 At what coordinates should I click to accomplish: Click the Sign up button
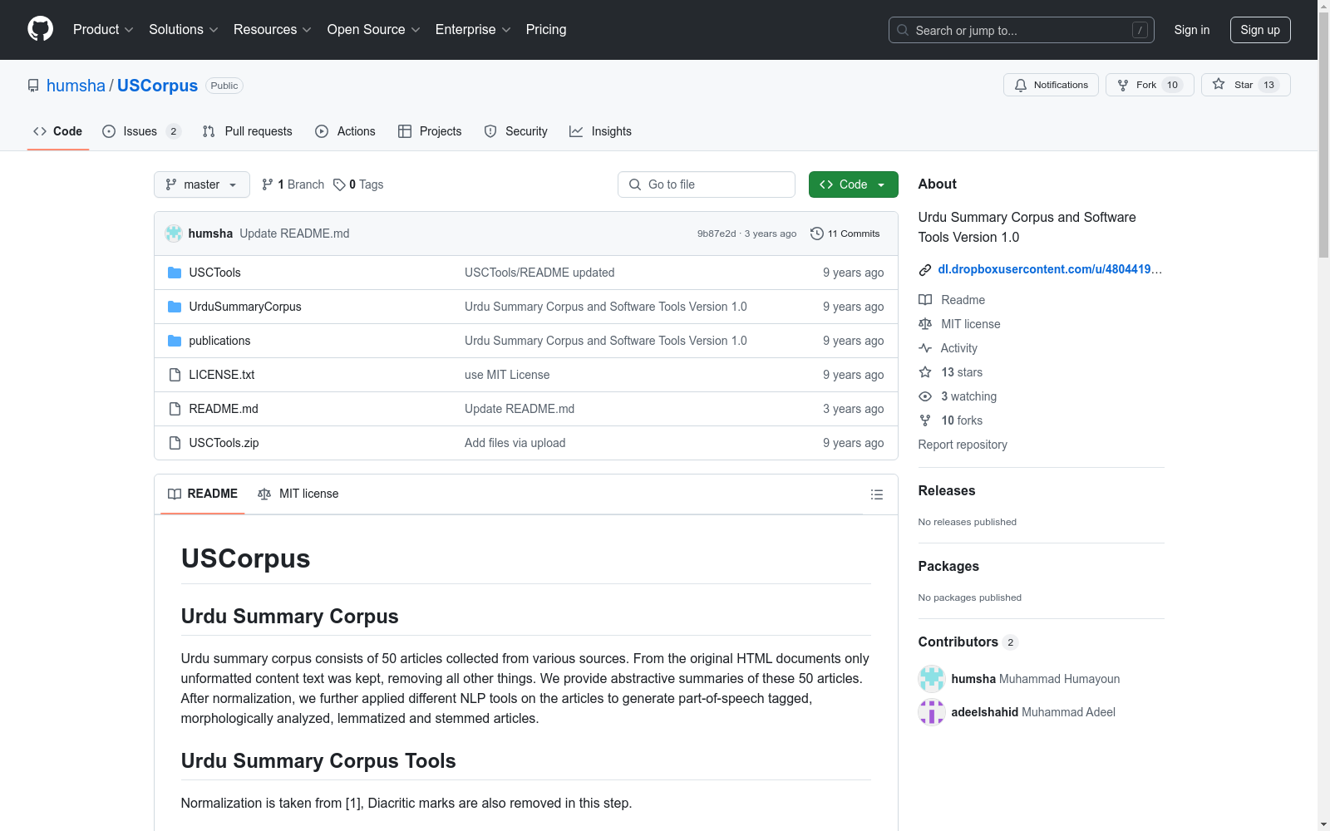click(x=1260, y=30)
